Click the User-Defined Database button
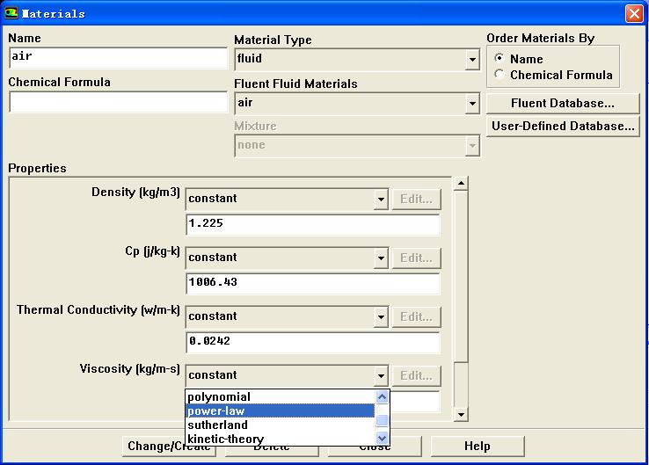Viewport: 649px width, 465px height. click(x=562, y=126)
